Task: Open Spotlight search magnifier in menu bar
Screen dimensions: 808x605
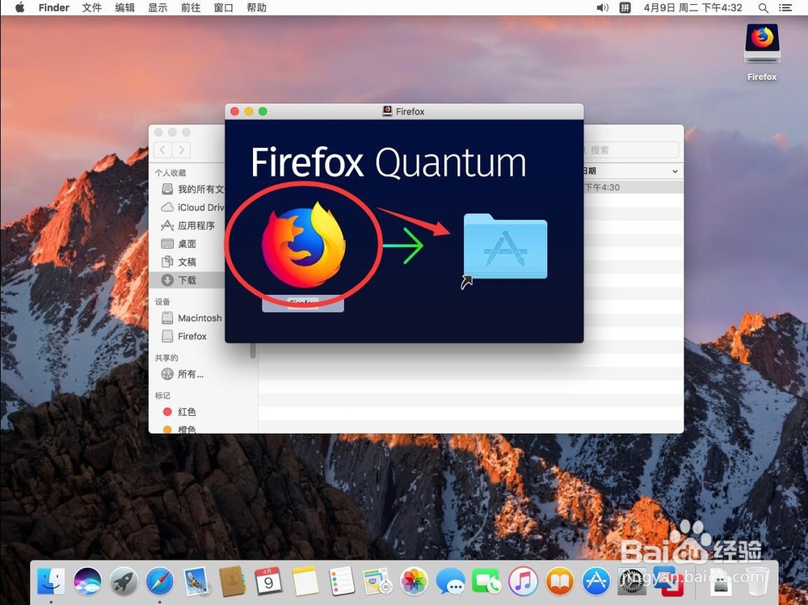Action: [764, 8]
